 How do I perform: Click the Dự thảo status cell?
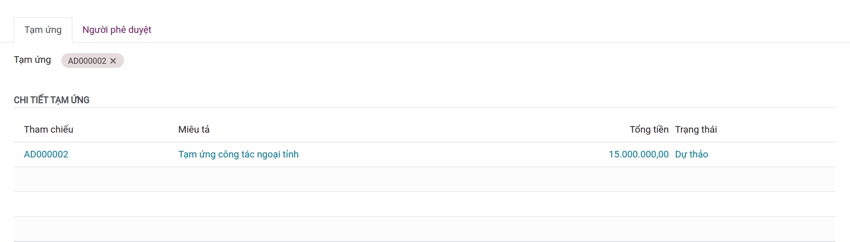pyautogui.click(x=692, y=154)
